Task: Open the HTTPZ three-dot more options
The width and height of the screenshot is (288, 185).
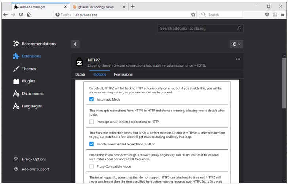Action: (x=238, y=59)
